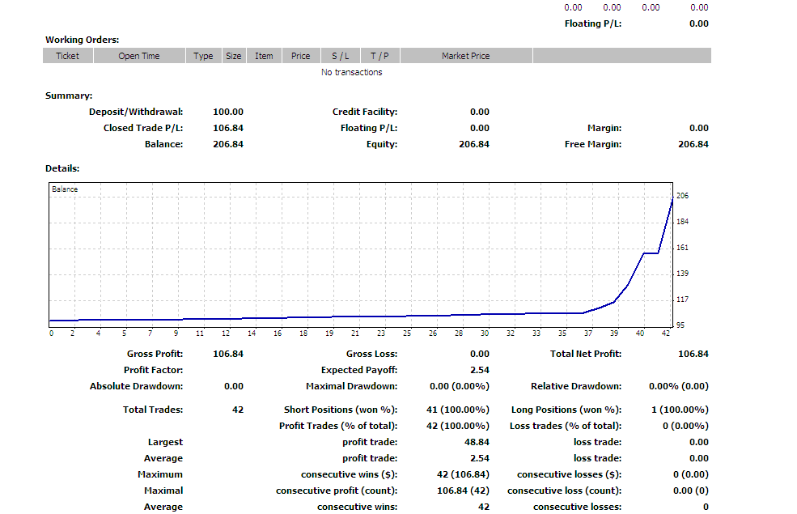Viewport: 797px width, 514px height.
Task: Click the Expected Payoff value 2.54
Action: tap(480, 370)
